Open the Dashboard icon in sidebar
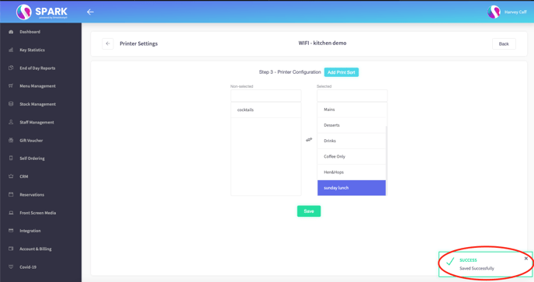This screenshot has width=534, height=282. tap(11, 32)
